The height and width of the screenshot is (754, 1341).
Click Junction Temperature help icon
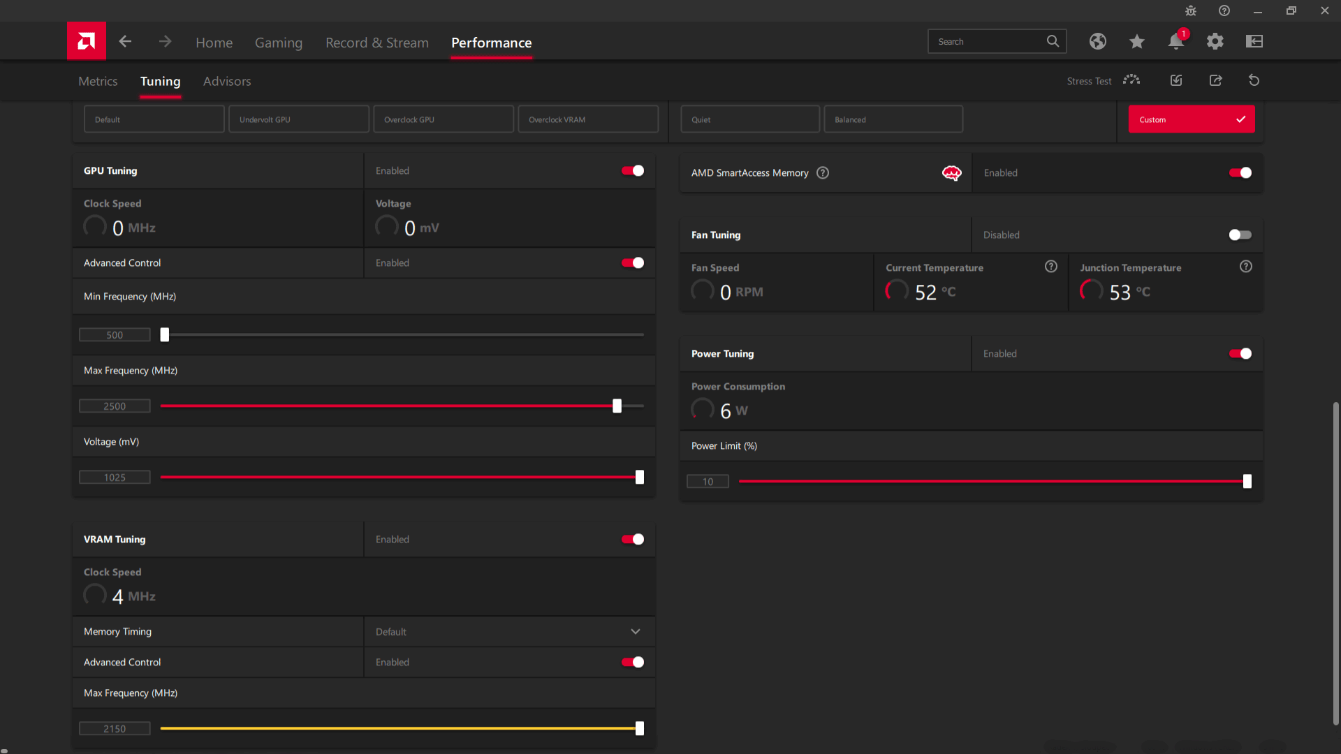[1246, 267]
